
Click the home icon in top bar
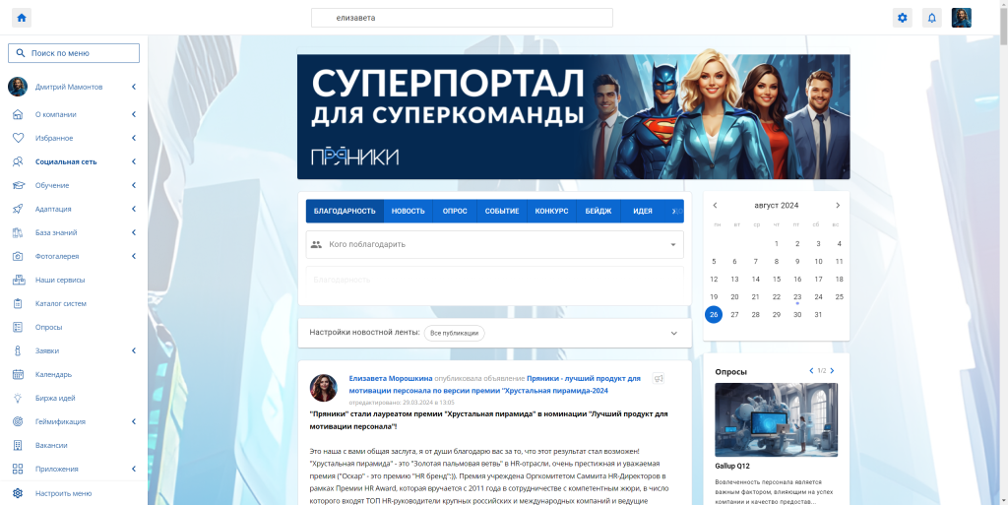(22, 18)
